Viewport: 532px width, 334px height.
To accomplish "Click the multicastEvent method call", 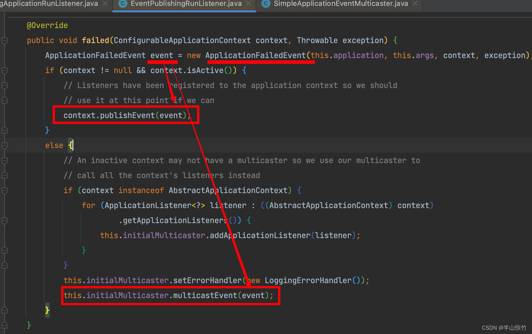I will [x=205, y=296].
